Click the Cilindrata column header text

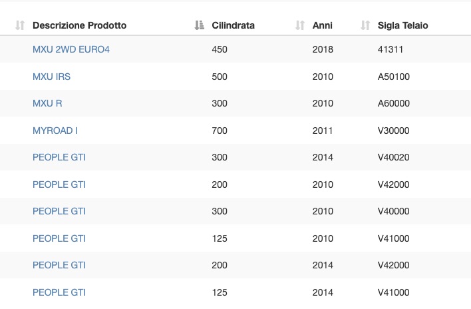pyautogui.click(x=233, y=25)
